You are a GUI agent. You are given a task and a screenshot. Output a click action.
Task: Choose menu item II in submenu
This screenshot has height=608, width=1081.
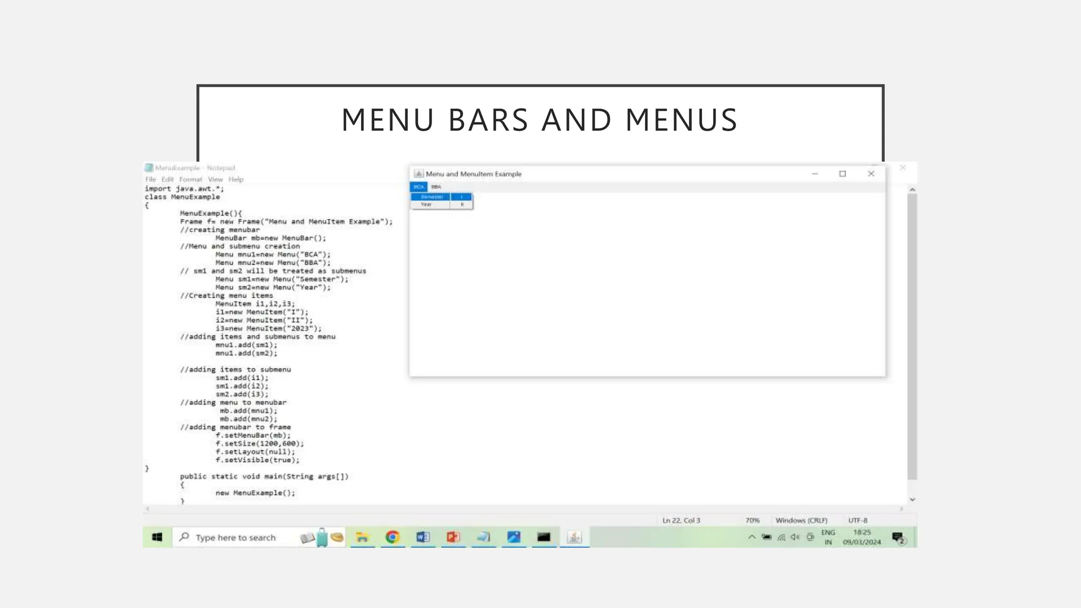point(462,205)
